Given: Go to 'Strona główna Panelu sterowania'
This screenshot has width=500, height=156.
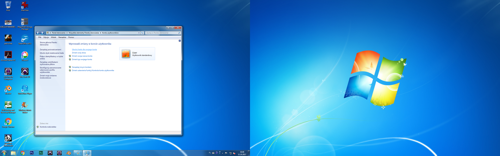Looking at the screenshot, I should click(x=48, y=44).
